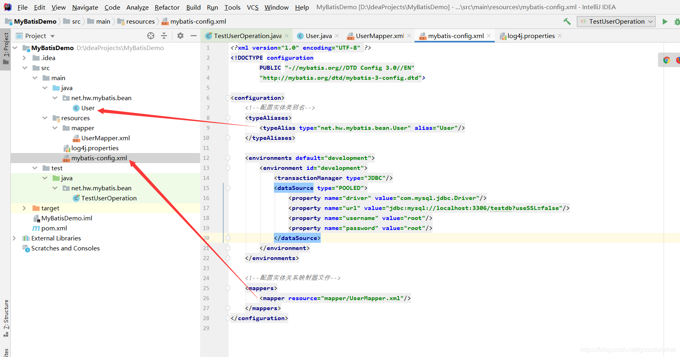Collapse the src folder
This screenshot has height=357, width=680.
tap(24, 68)
